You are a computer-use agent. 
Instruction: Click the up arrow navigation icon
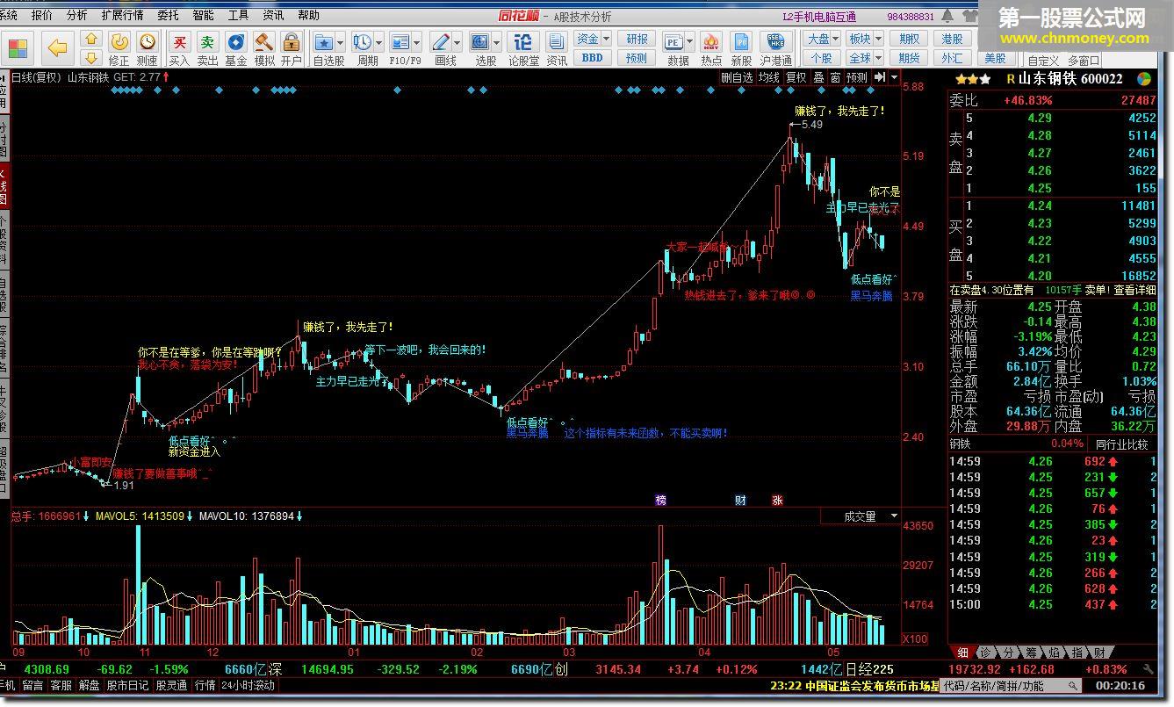(91, 40)
